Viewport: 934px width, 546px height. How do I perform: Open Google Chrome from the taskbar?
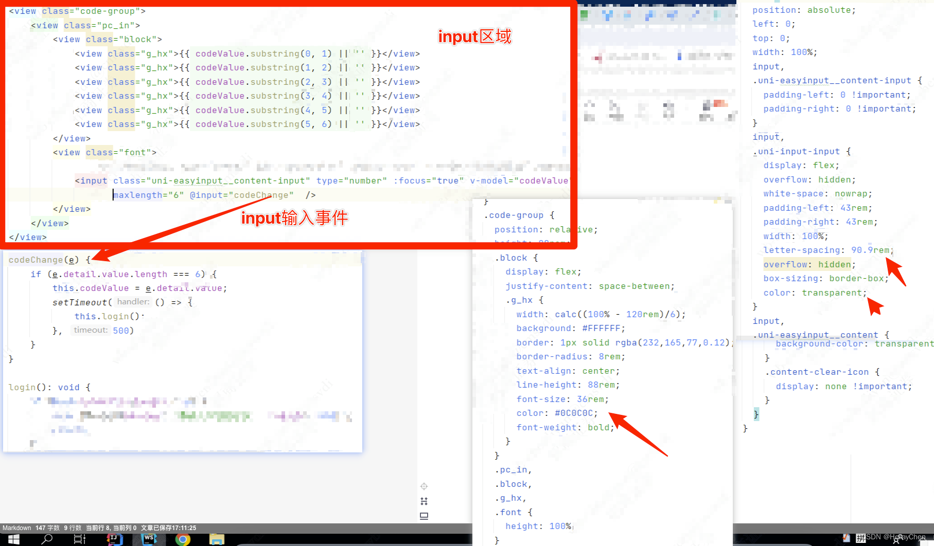[183, 539]
